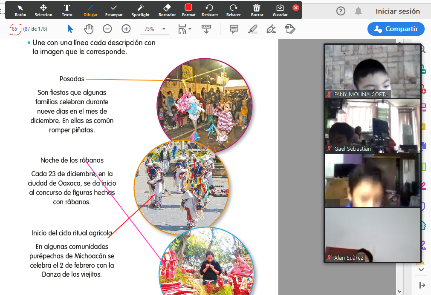Image resolution: width=431 pixels, height=295 pixels.
Task: Click Borrar trash to clear annotations
Action: [x=257, y=10]
